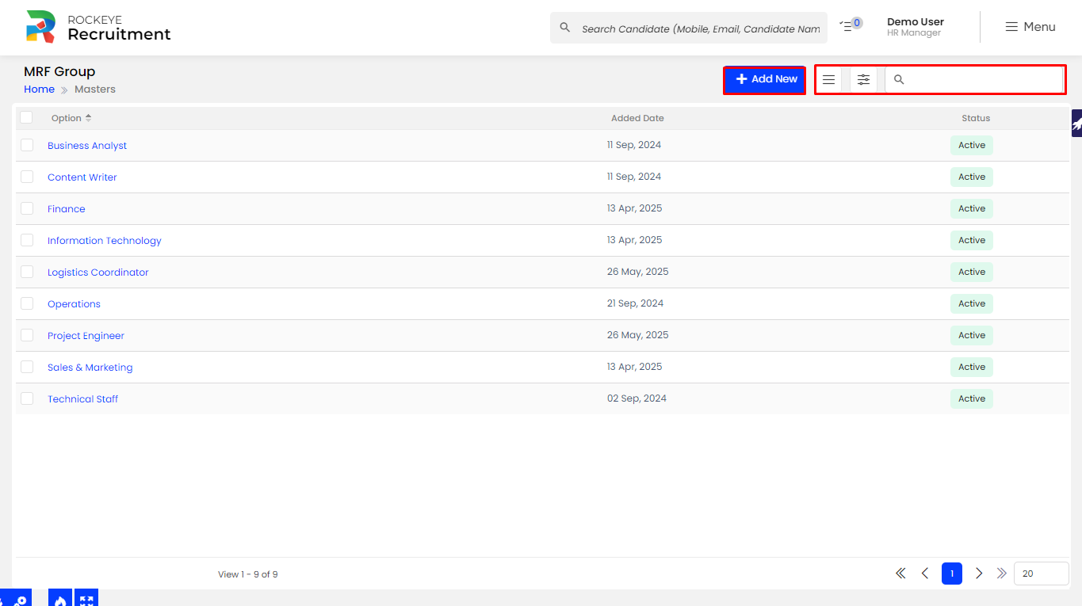This screenshot has height=606, width=1082.
Task: Open the Information Technology option
Action: (105, 241)
